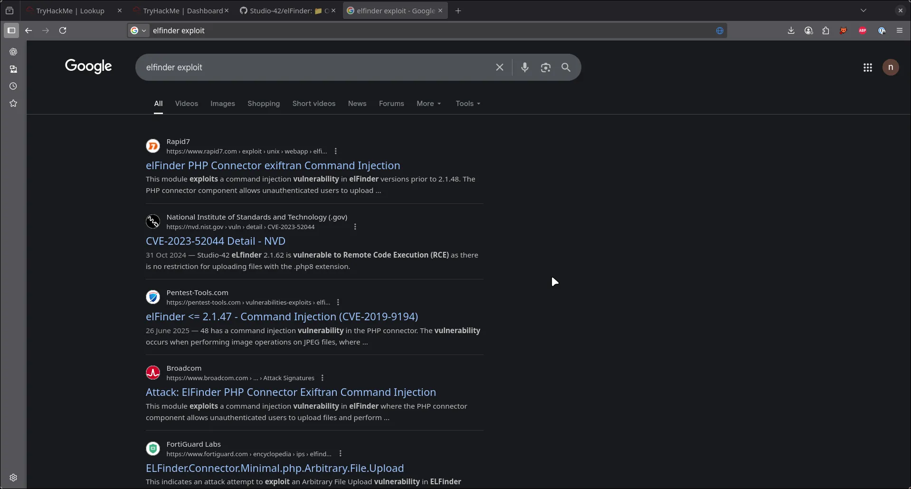Select the Videos search tab
This screenshot has width=911, height=489.
tap(186, 104)
